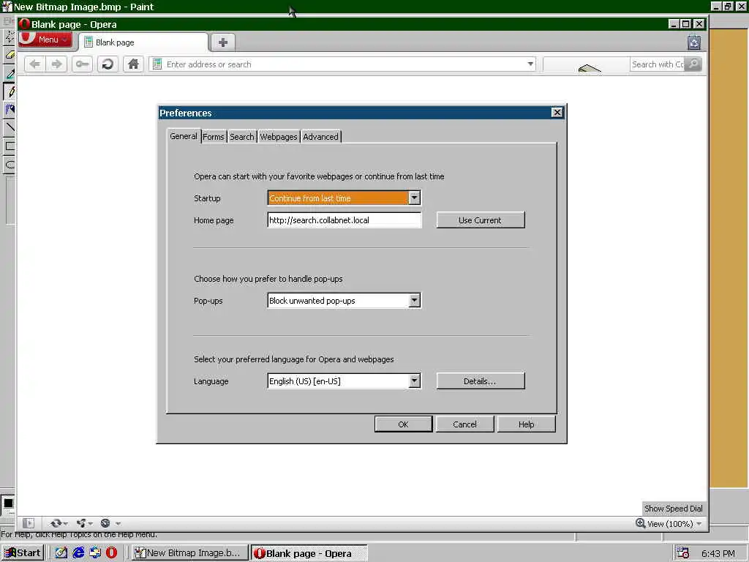
Task: Open the password wand key icon
Action: click(x=82, y=64)
